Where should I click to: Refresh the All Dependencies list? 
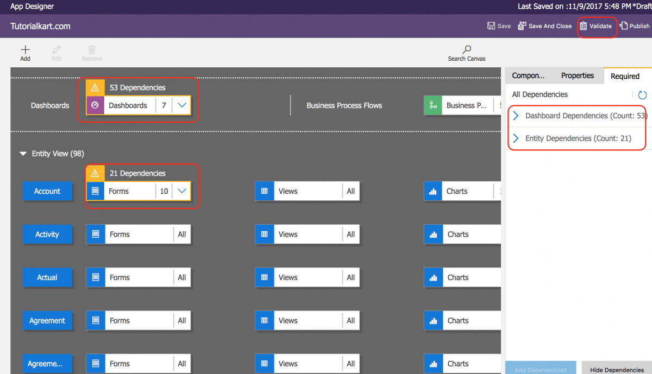click(x=642, y=94)
